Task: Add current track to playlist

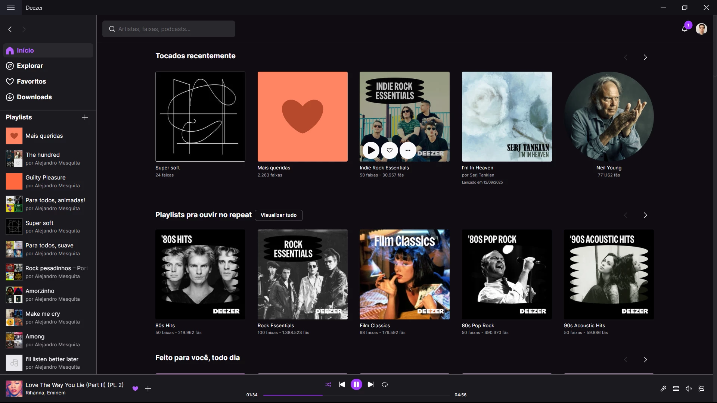Action: pos(148,388)
